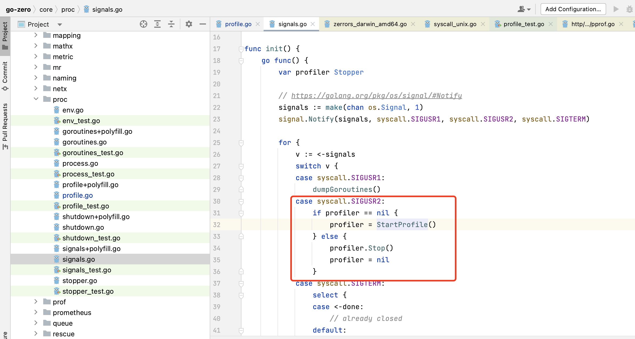Click the Expand All icon in Project panel
The height and width of the screenshot is (339, 635).
(157, 24)
